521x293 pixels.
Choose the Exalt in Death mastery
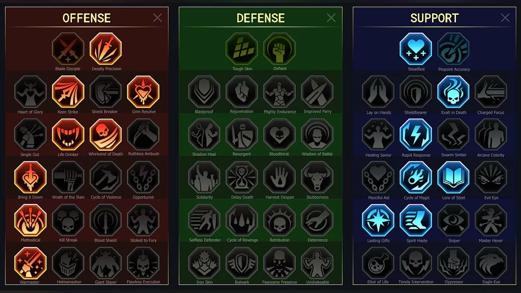coord(453,92)
